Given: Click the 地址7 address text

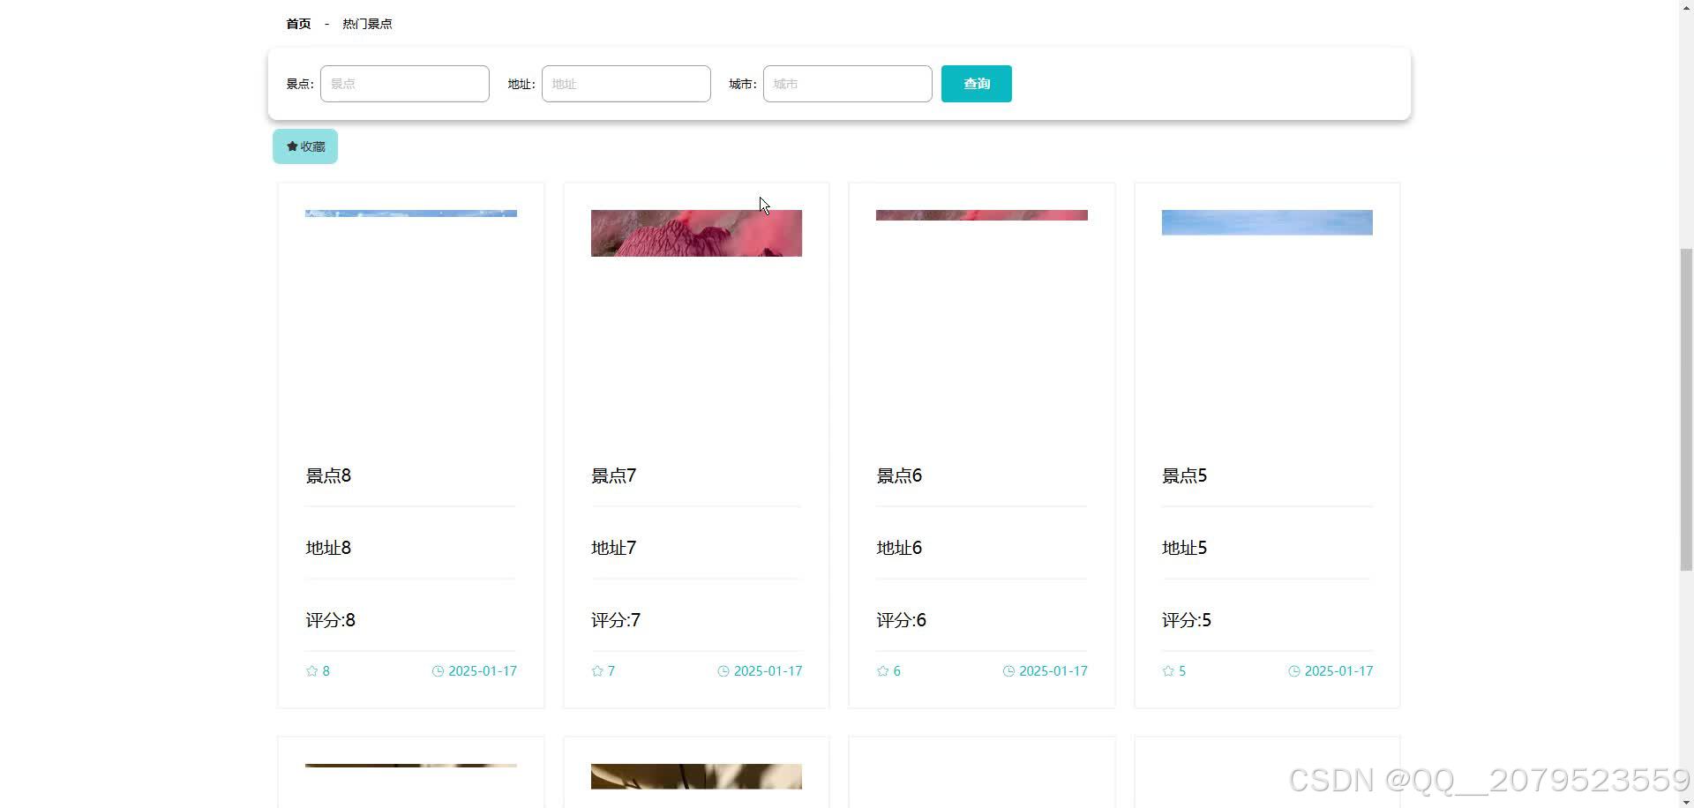Looking at the screenshot, I should (614, 548).
